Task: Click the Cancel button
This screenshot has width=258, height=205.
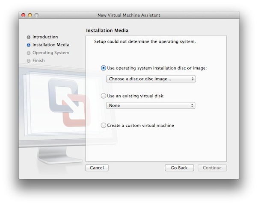Action: tap(97, 168)
